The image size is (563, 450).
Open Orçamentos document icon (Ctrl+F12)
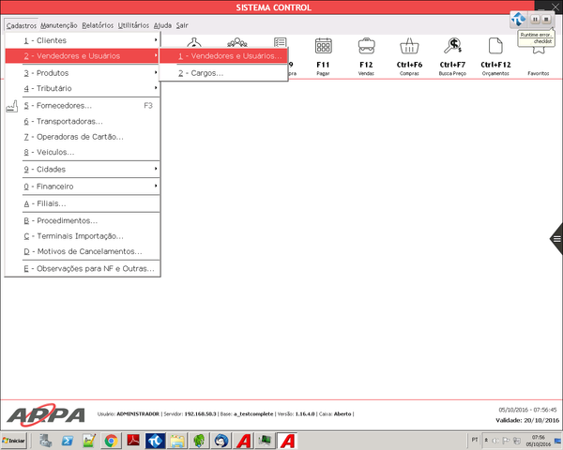(x=495, y=46)
